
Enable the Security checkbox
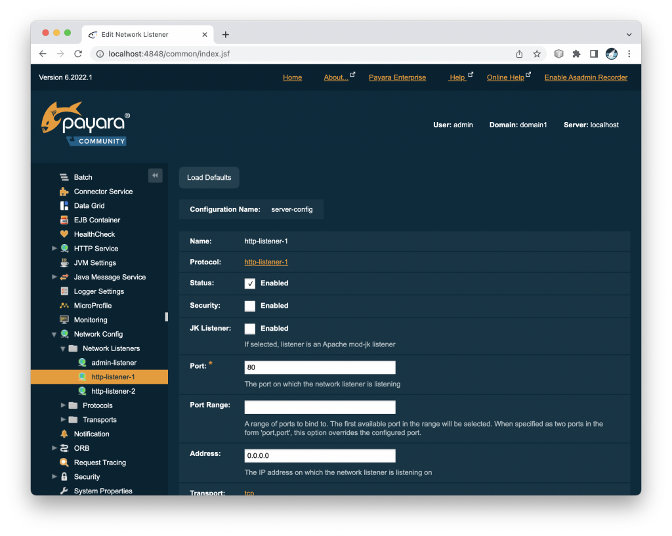coord(250,306)
